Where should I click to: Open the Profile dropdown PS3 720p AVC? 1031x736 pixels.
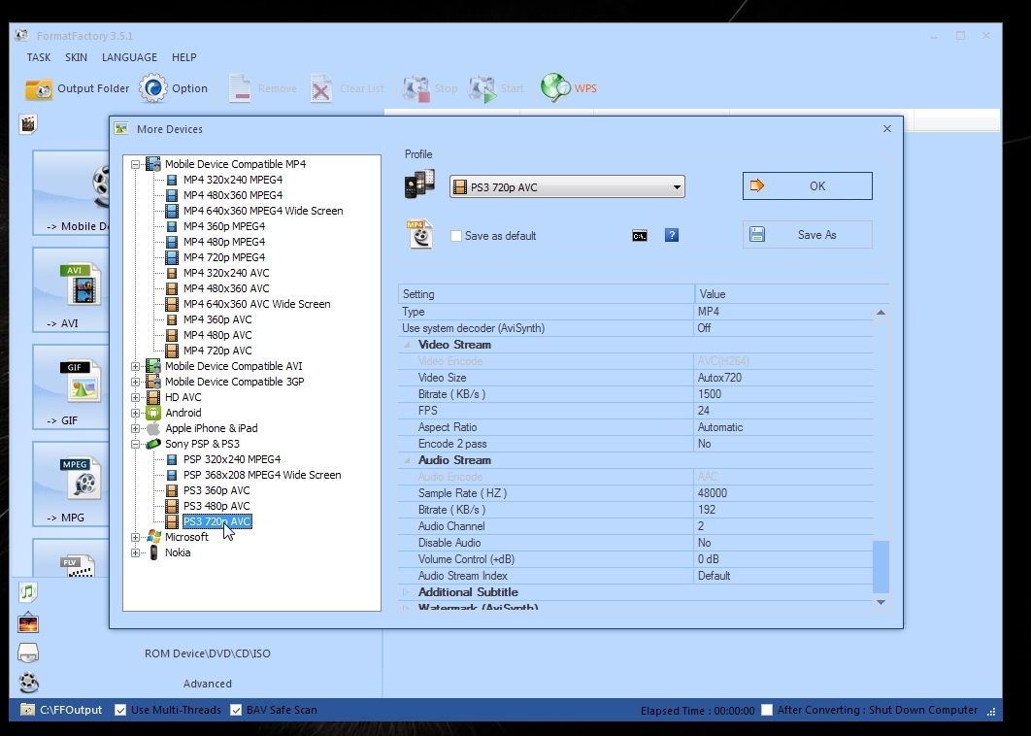pos(567,186)
